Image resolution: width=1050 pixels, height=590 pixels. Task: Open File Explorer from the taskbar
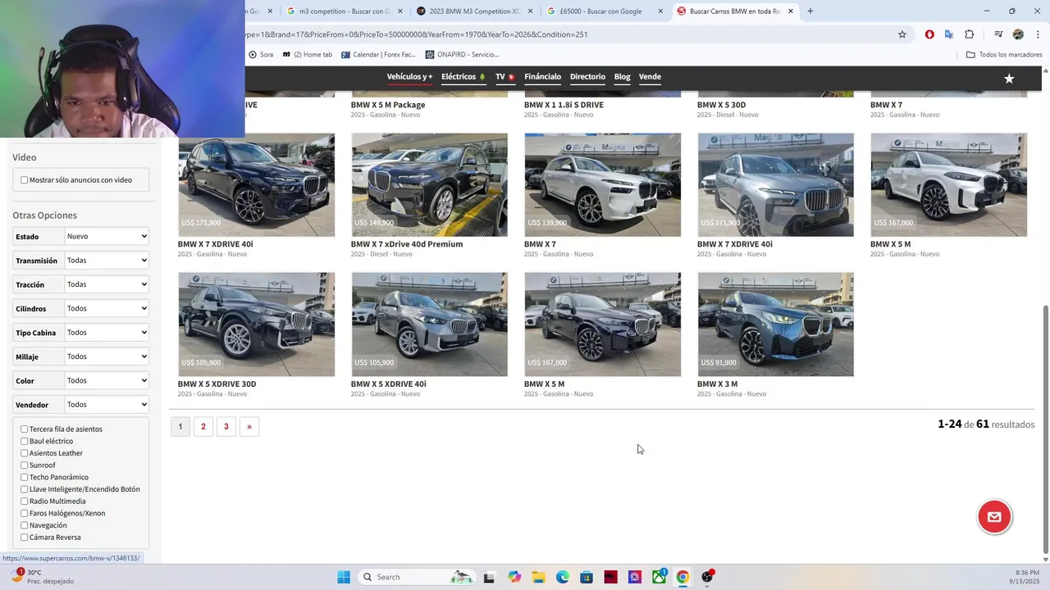pos(538,577)
